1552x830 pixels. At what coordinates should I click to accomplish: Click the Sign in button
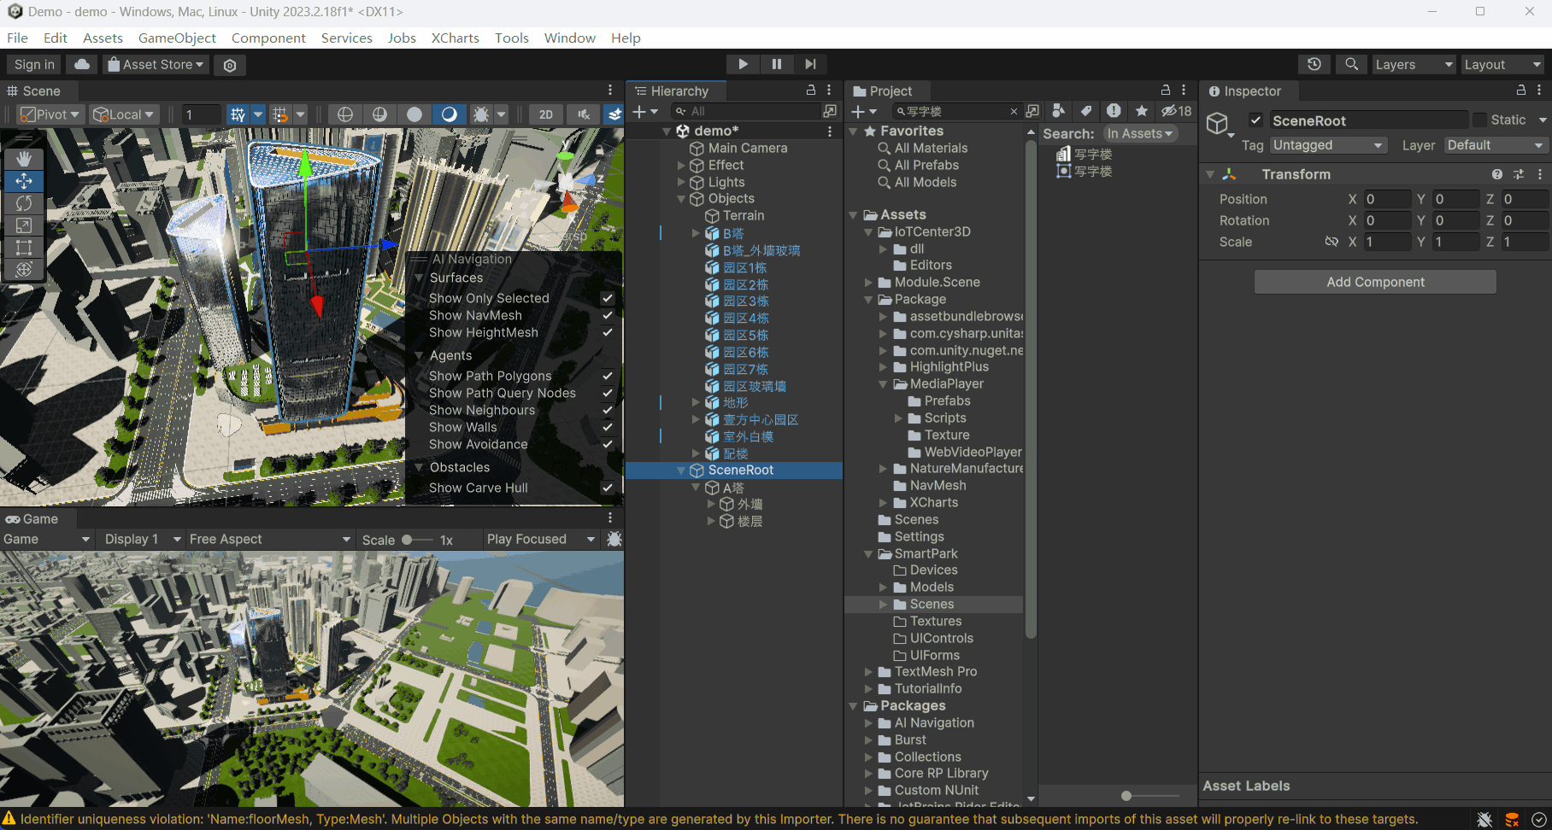click(x=34, y=64)
